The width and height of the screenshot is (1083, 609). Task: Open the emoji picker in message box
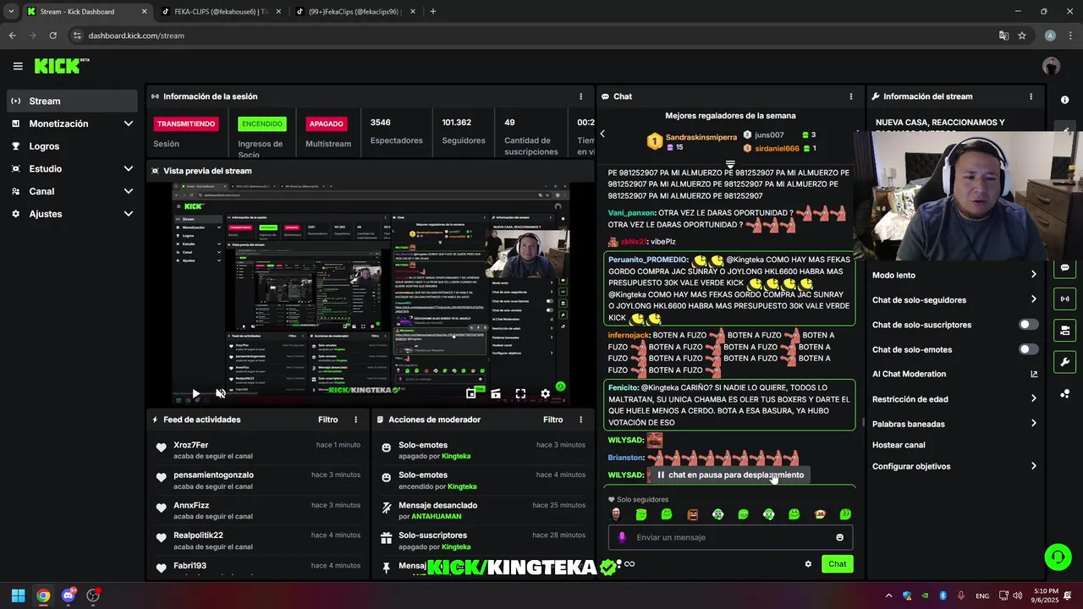click(x=839, y=537)
